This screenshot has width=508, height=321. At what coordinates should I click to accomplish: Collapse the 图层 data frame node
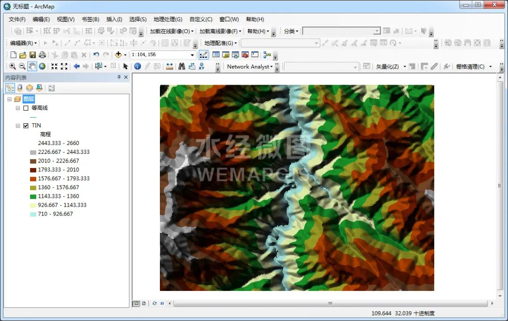tap(9, 99)
